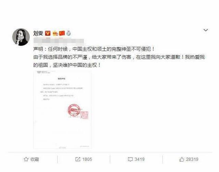Open the post options chevron dropdown
The image size is (219, 172).
[x=206, y=30]
